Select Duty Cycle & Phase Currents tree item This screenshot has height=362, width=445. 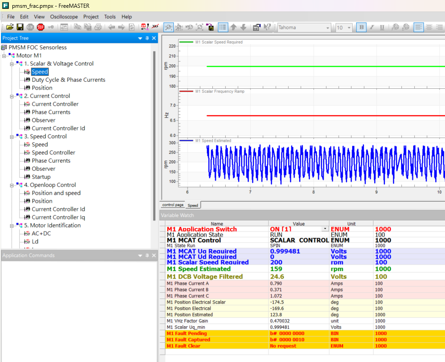[68, 80]
